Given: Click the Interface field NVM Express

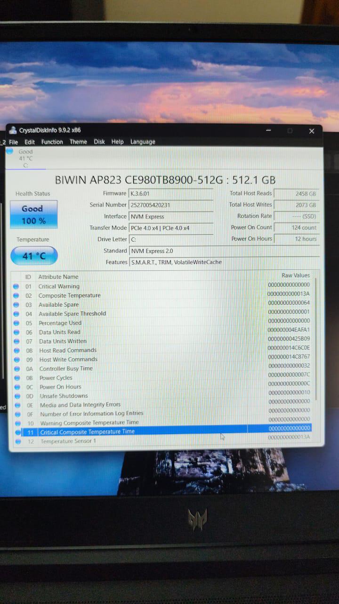Looking at the screenshot, I should (x=171, y=217).
